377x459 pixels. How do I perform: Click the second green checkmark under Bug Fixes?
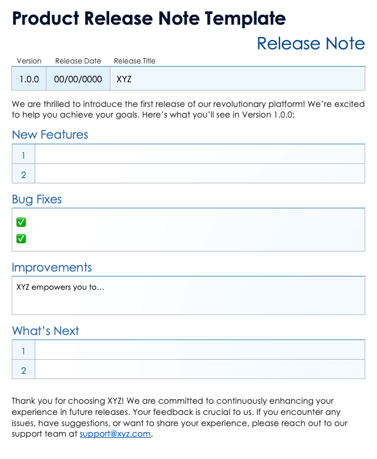click(21, 239)
